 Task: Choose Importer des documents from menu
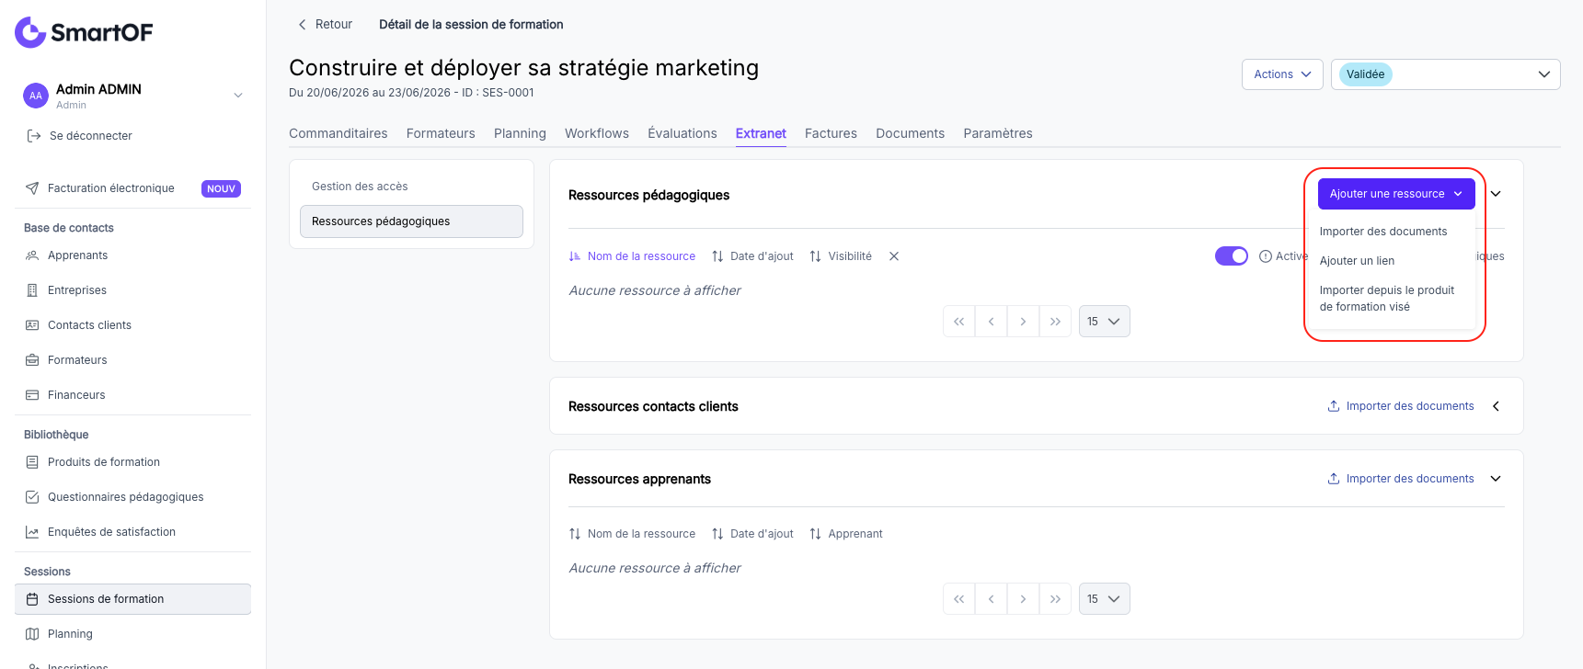click(1383, 232)
